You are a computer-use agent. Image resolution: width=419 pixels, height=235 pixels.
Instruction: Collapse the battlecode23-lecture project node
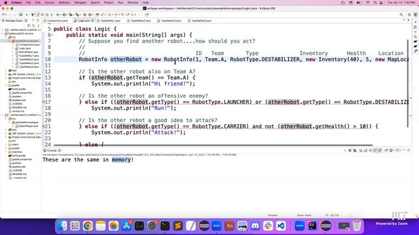coord(3,33)
